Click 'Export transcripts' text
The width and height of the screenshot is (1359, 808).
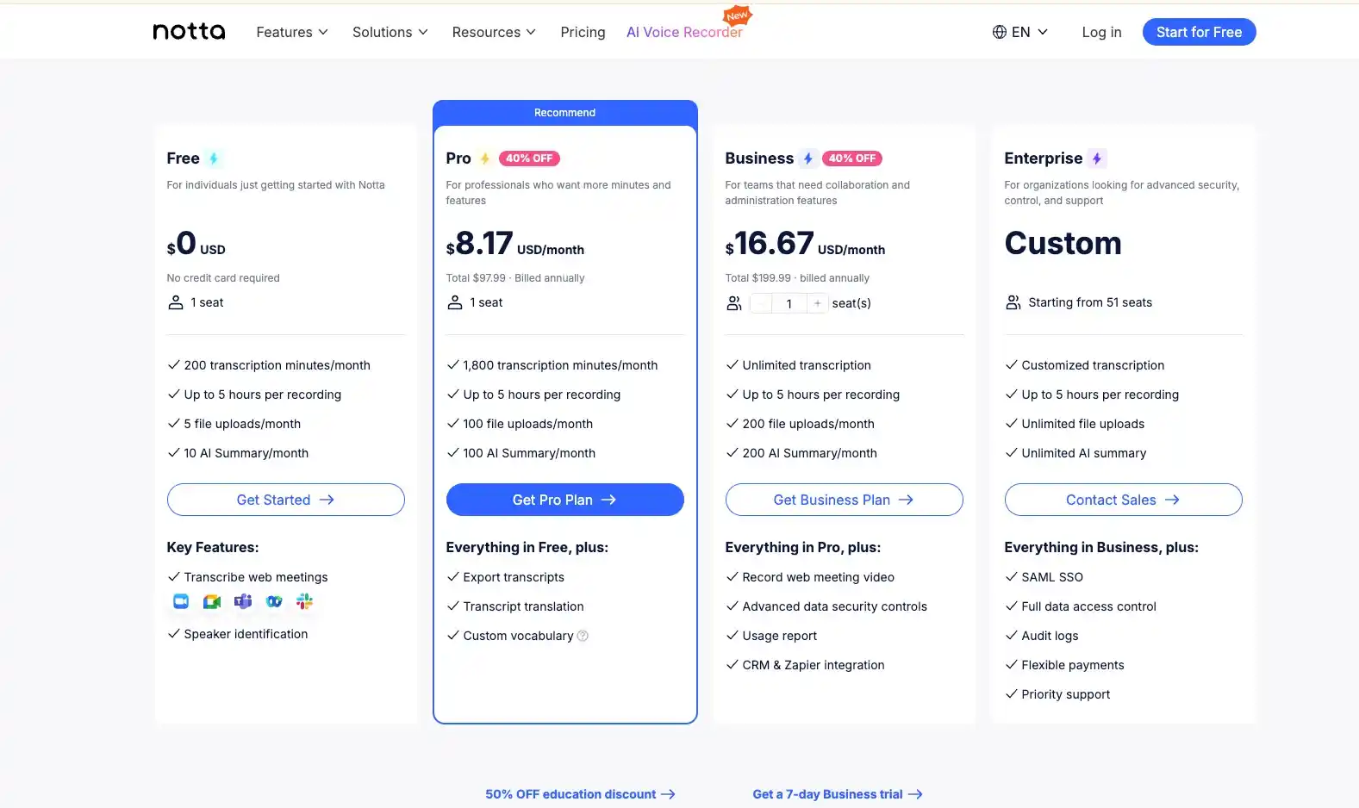[514, 577]
